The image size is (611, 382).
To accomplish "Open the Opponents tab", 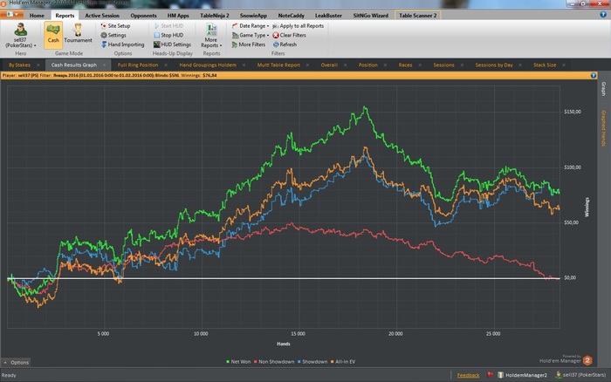I will (143, 16).
